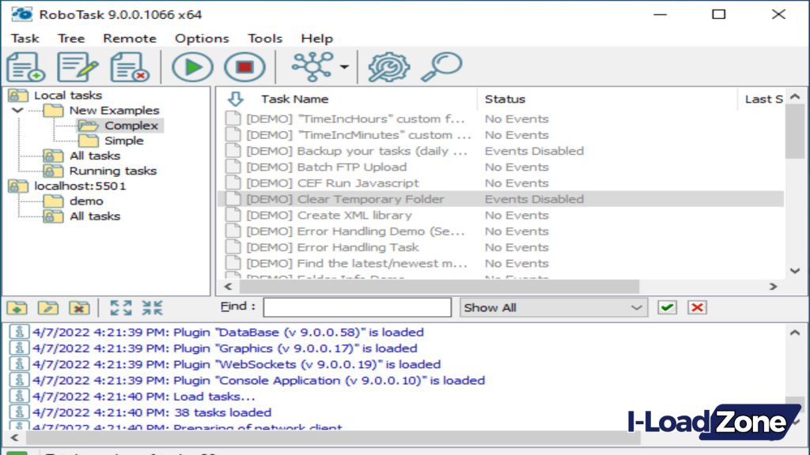Select the Complex folder
Viewport: 810px width, 455px height.
coord(131,125)
